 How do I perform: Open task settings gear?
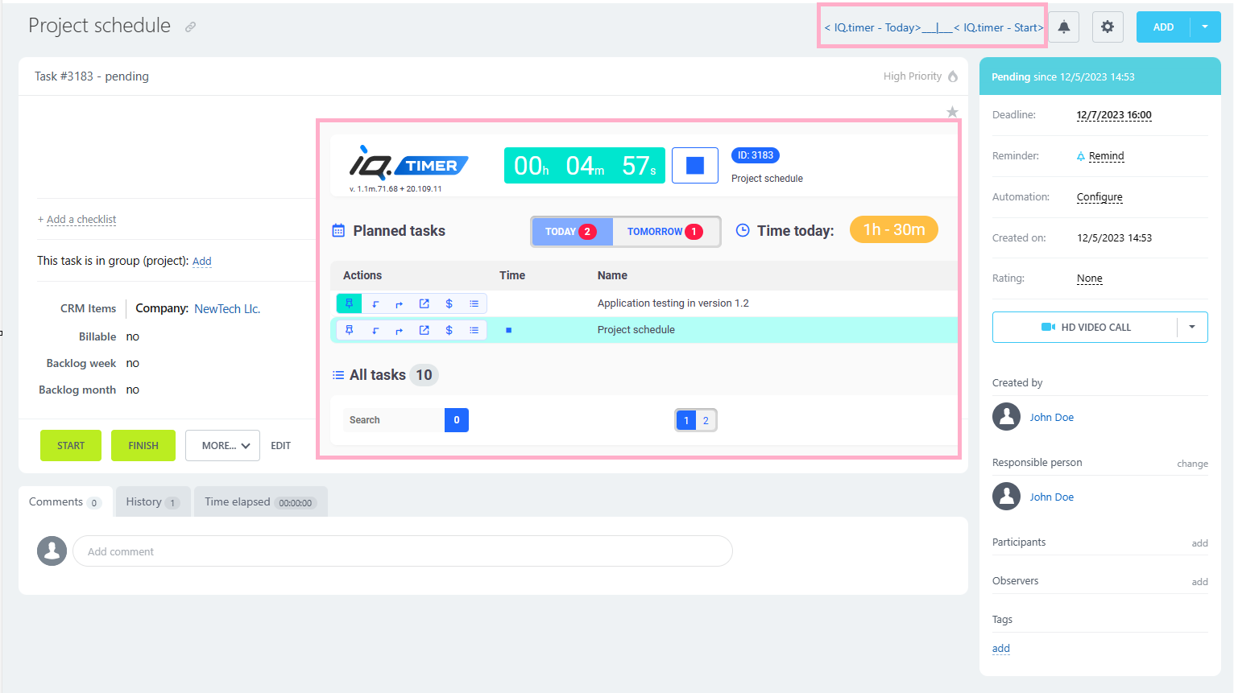coord(1107,27)
